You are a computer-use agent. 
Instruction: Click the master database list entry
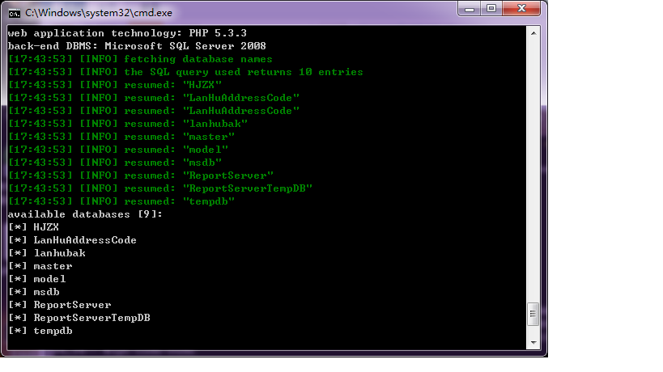tap(40, 266)
